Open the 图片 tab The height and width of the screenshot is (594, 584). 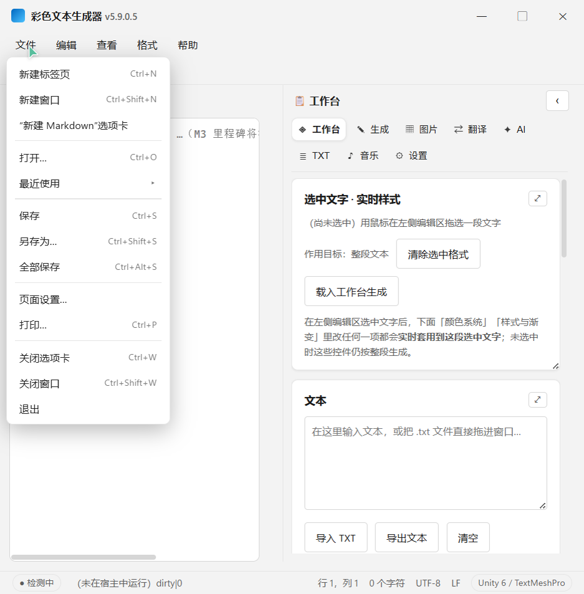pyautogui.click(x=421, y=130)
